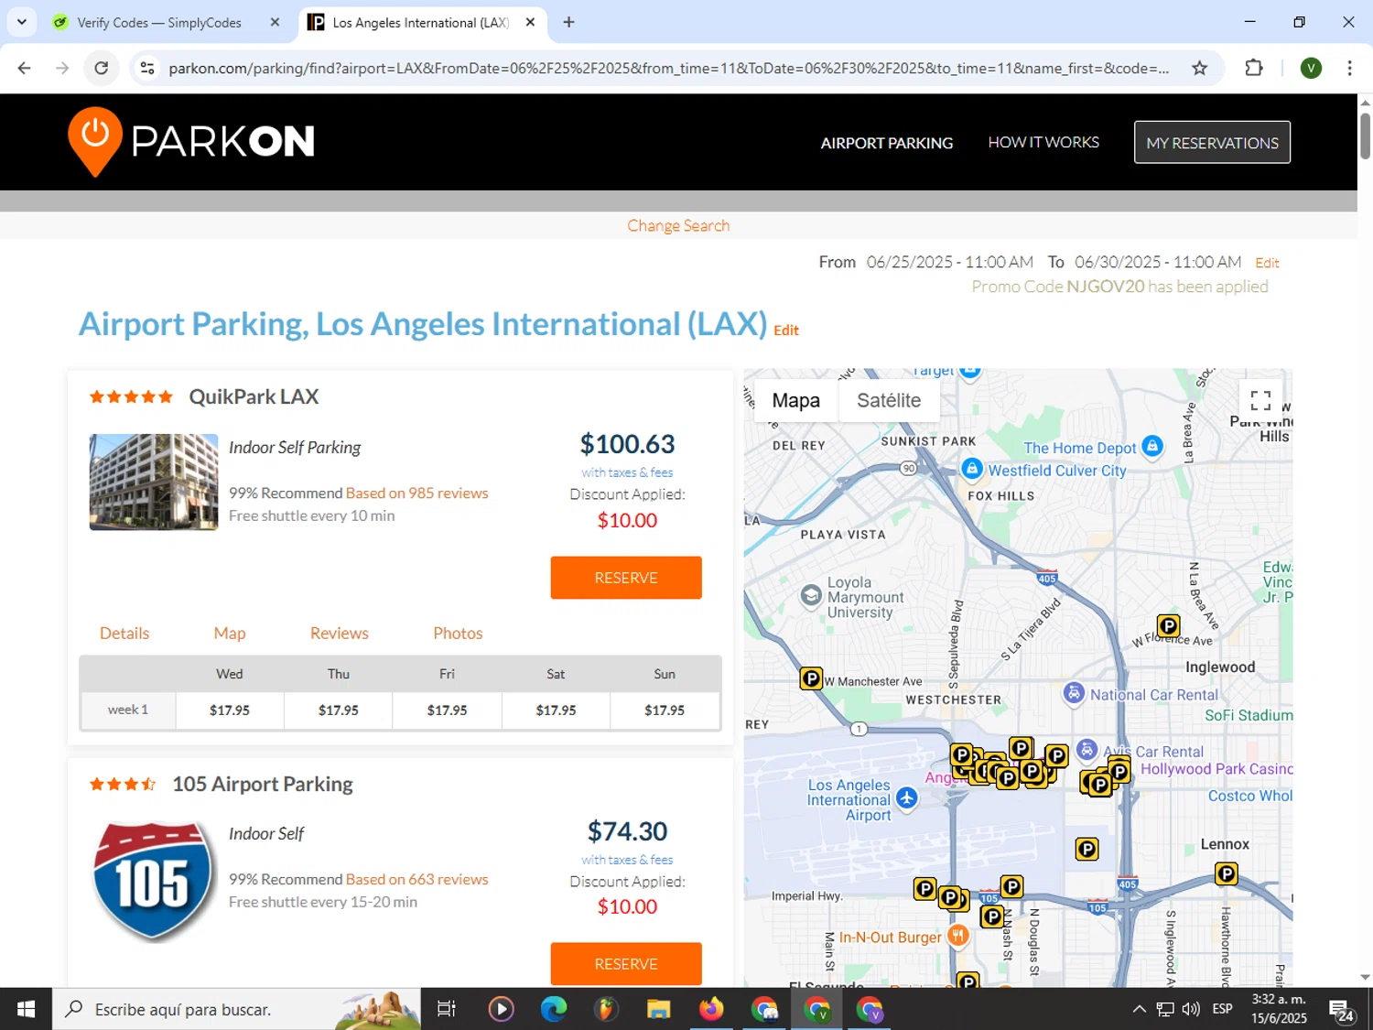The height and width of the screenshot is (1030, 1373).
Task: Select the Westfield Culver City map pin
Action: pyautogui.click(x=972, y=469)
